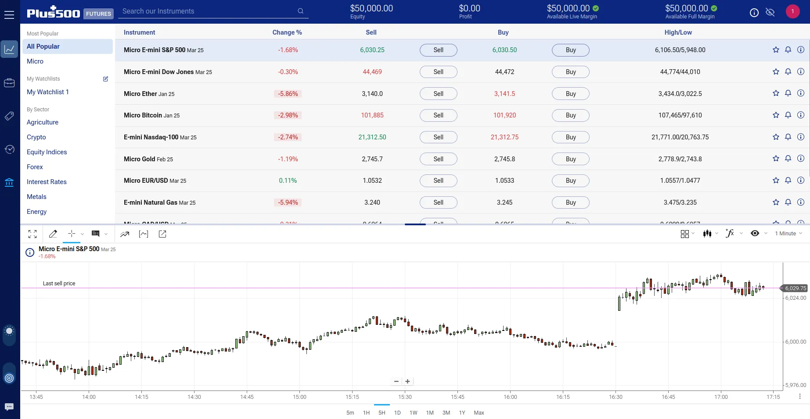Click the 6,029.75 last price marker
The image size is (810, 419).
(795, 288)
